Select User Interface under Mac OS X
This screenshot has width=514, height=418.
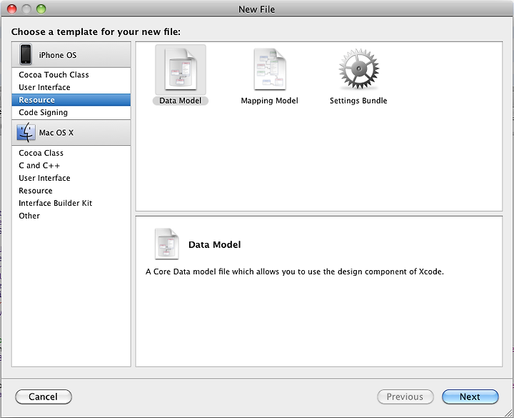point(71,178)
